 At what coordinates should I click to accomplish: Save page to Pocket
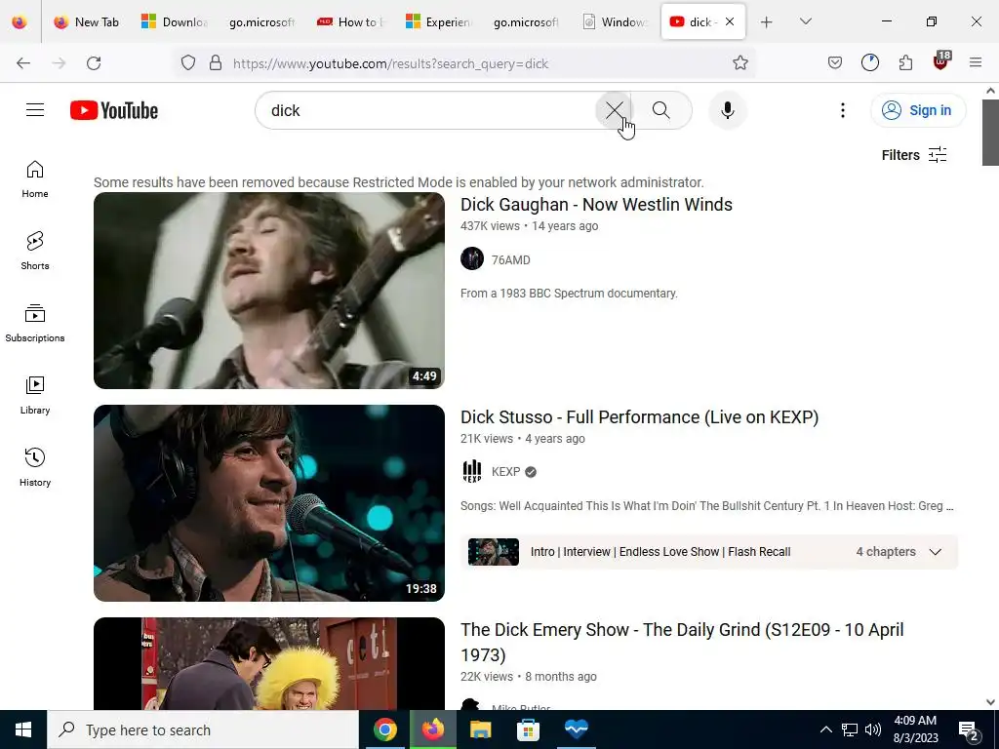(835, 63)
